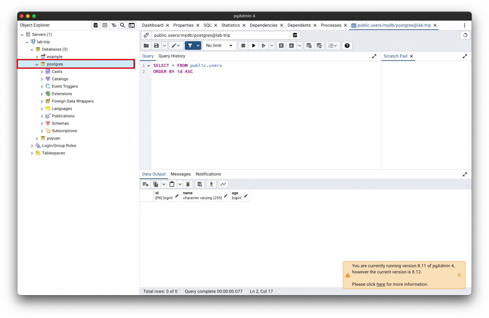Select Login/Group Roles tree item
Image resolution: width=489 pixels, height=318 pixels.
[x=59, y=146]
